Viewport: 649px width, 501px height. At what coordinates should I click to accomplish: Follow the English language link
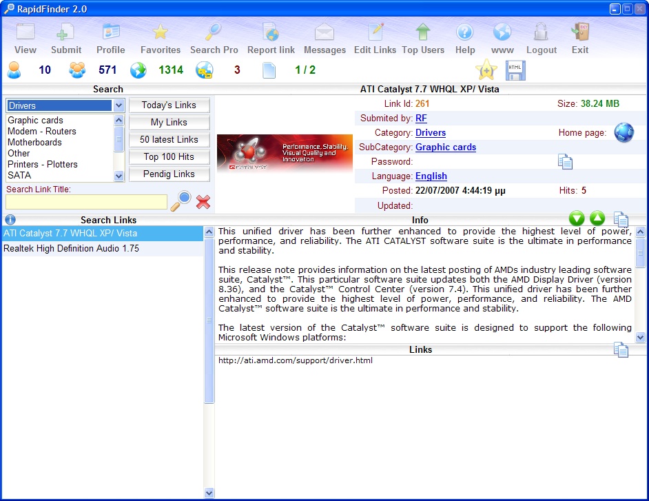click(x=431, y=176)
